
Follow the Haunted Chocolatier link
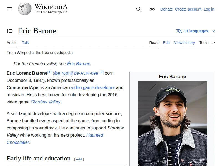click(x=94, y=135)
